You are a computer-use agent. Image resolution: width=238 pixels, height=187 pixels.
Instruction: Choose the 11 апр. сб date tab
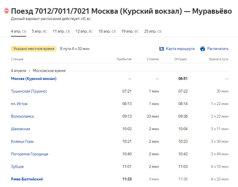pos(61,31)
